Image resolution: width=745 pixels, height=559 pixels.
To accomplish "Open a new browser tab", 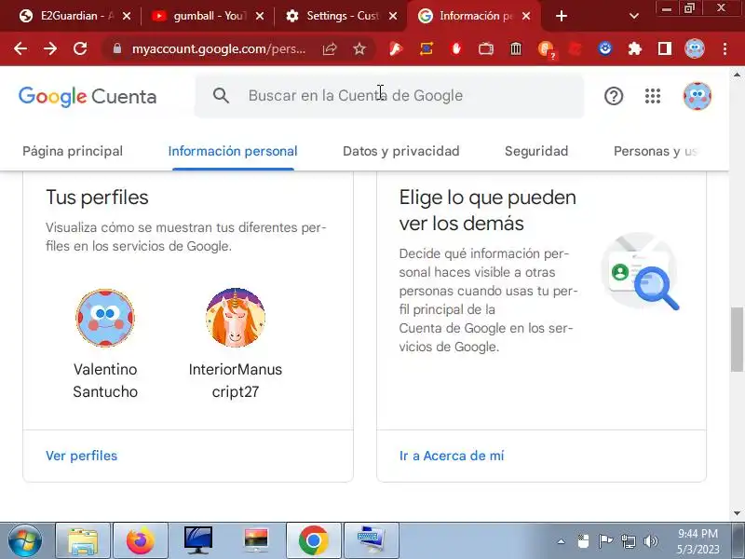I will point(562,16).
